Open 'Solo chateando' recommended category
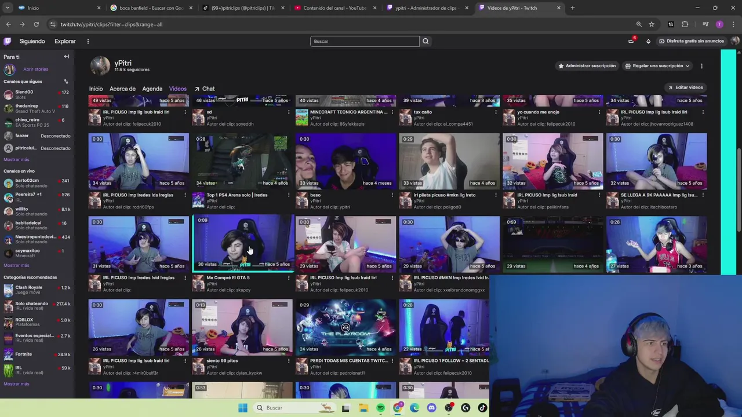 tap(36, 306)
